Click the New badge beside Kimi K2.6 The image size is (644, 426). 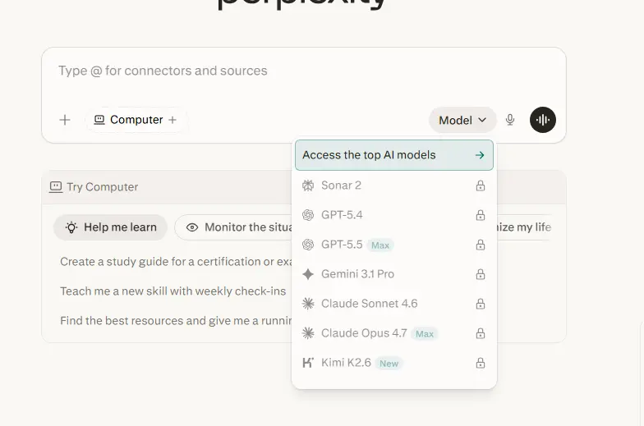(389, 364)
